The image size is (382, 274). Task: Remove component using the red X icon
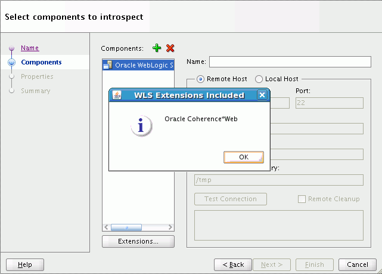pos(170,48)
